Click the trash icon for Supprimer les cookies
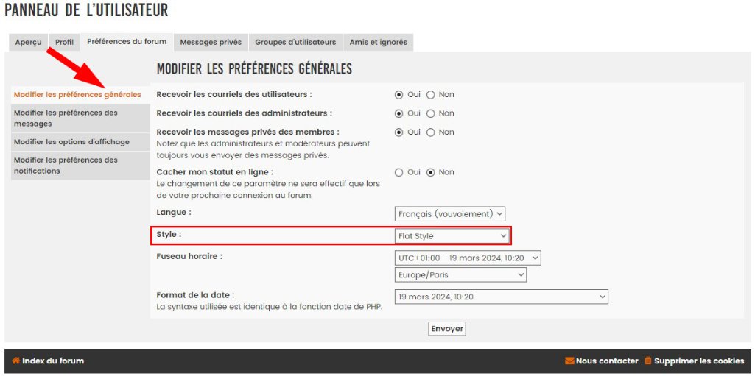This screenshot has height=376, width=755. pos(648,361)
